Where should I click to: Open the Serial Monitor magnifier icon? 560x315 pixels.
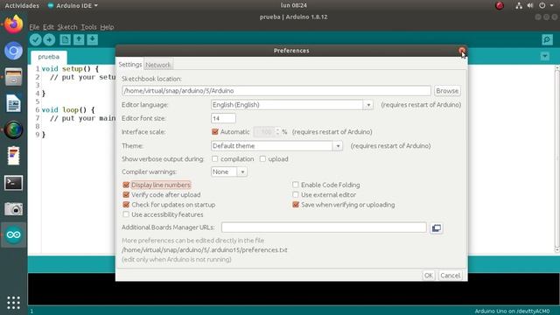point(547,39)
